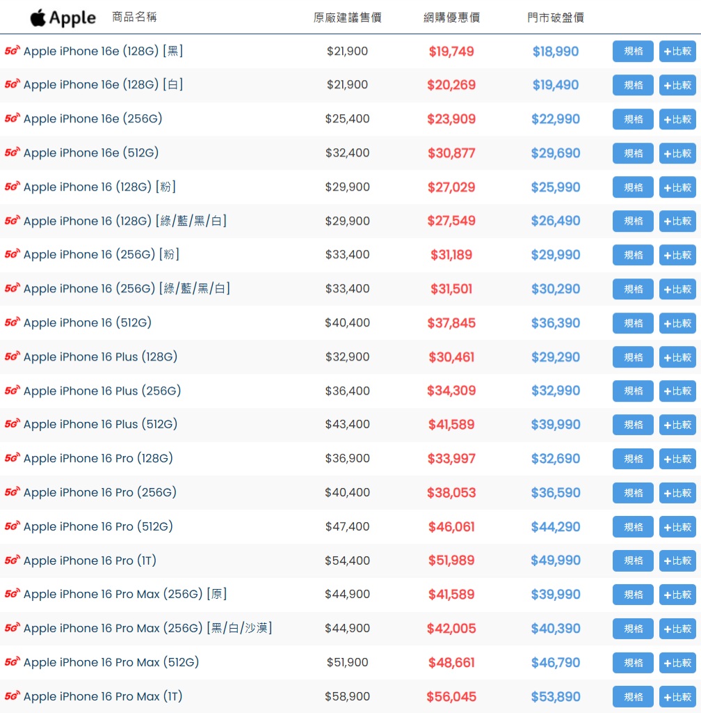Click the 門市破盤價 column header
Screen dimensions: 701x713
pyautogui.click(x=556, y=17)
